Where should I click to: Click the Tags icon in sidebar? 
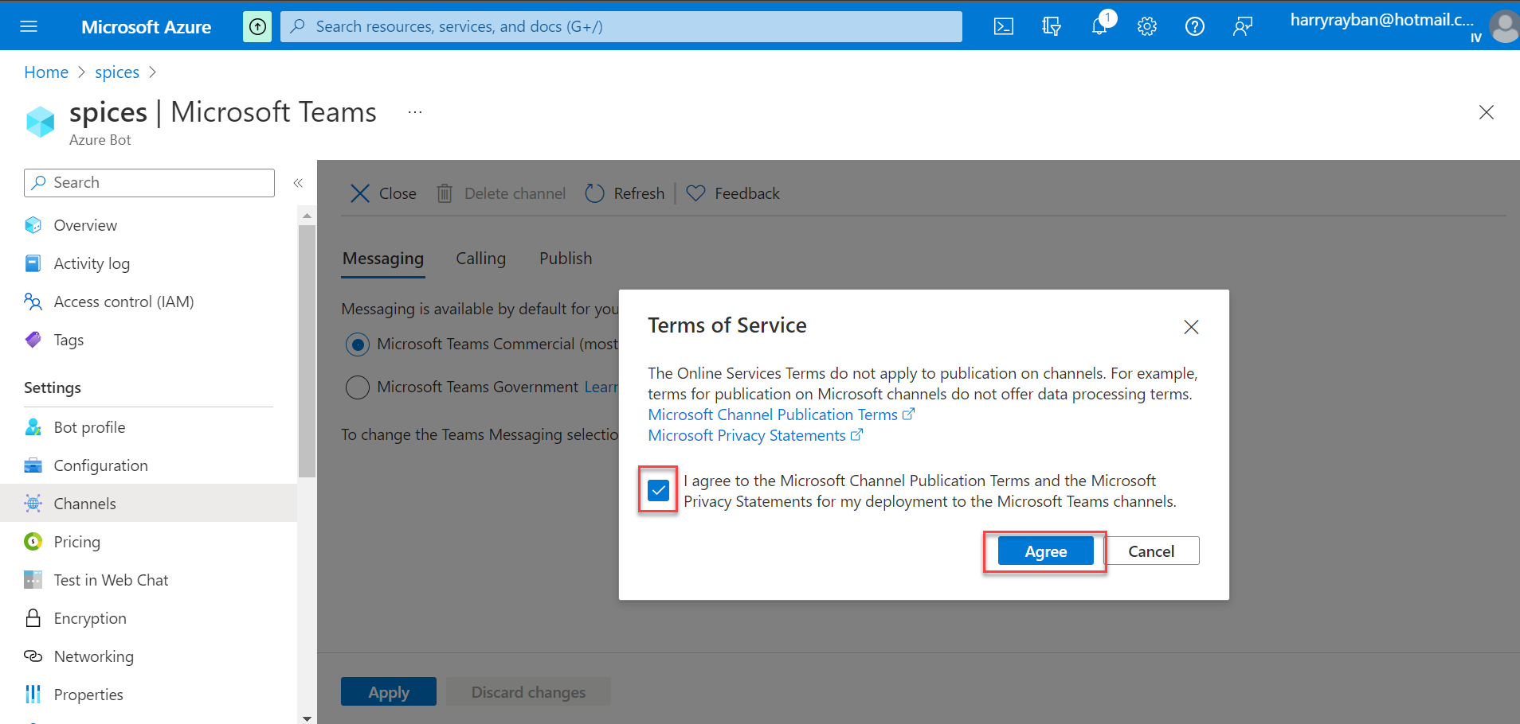(x=33, y=340)
